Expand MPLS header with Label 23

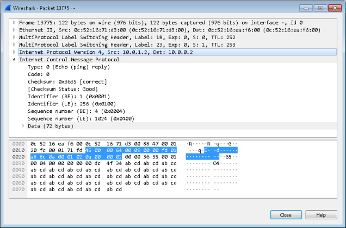point(14,45)
